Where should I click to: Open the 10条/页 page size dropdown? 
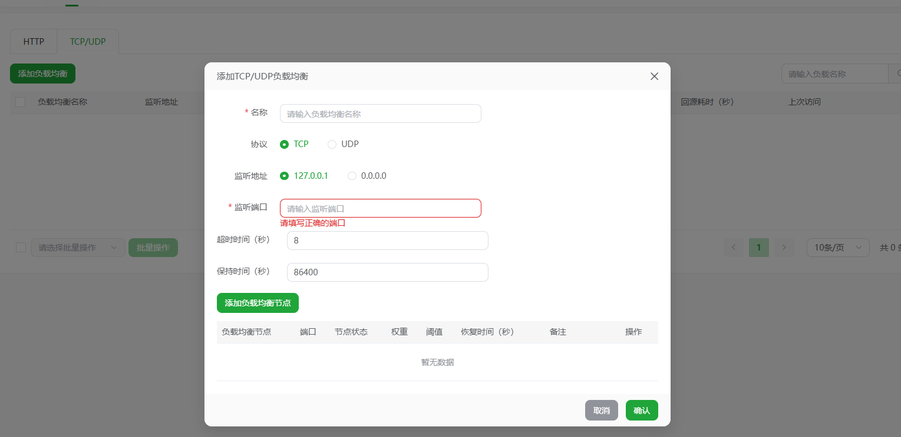click(x=837, y=247)
